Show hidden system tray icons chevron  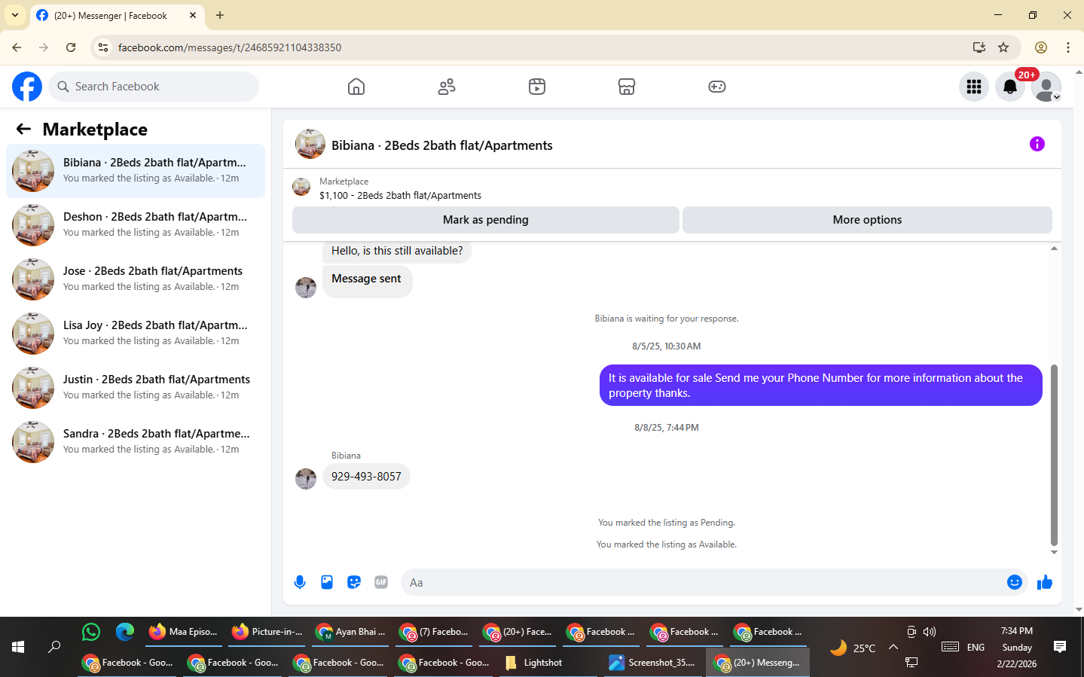coord(893,647)
